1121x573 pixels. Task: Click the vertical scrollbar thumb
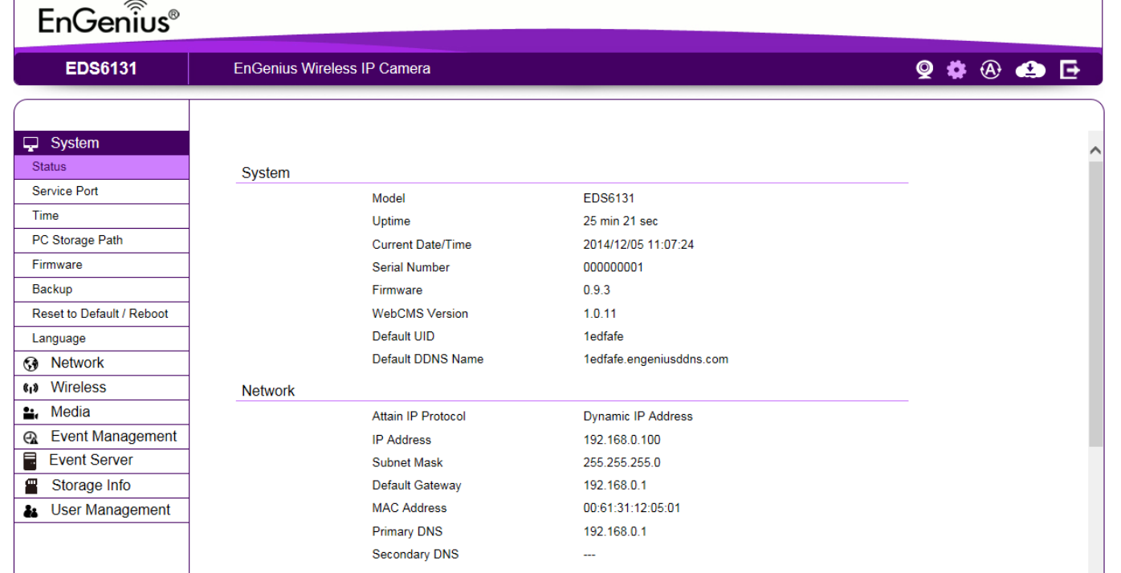pos(1095,303)
